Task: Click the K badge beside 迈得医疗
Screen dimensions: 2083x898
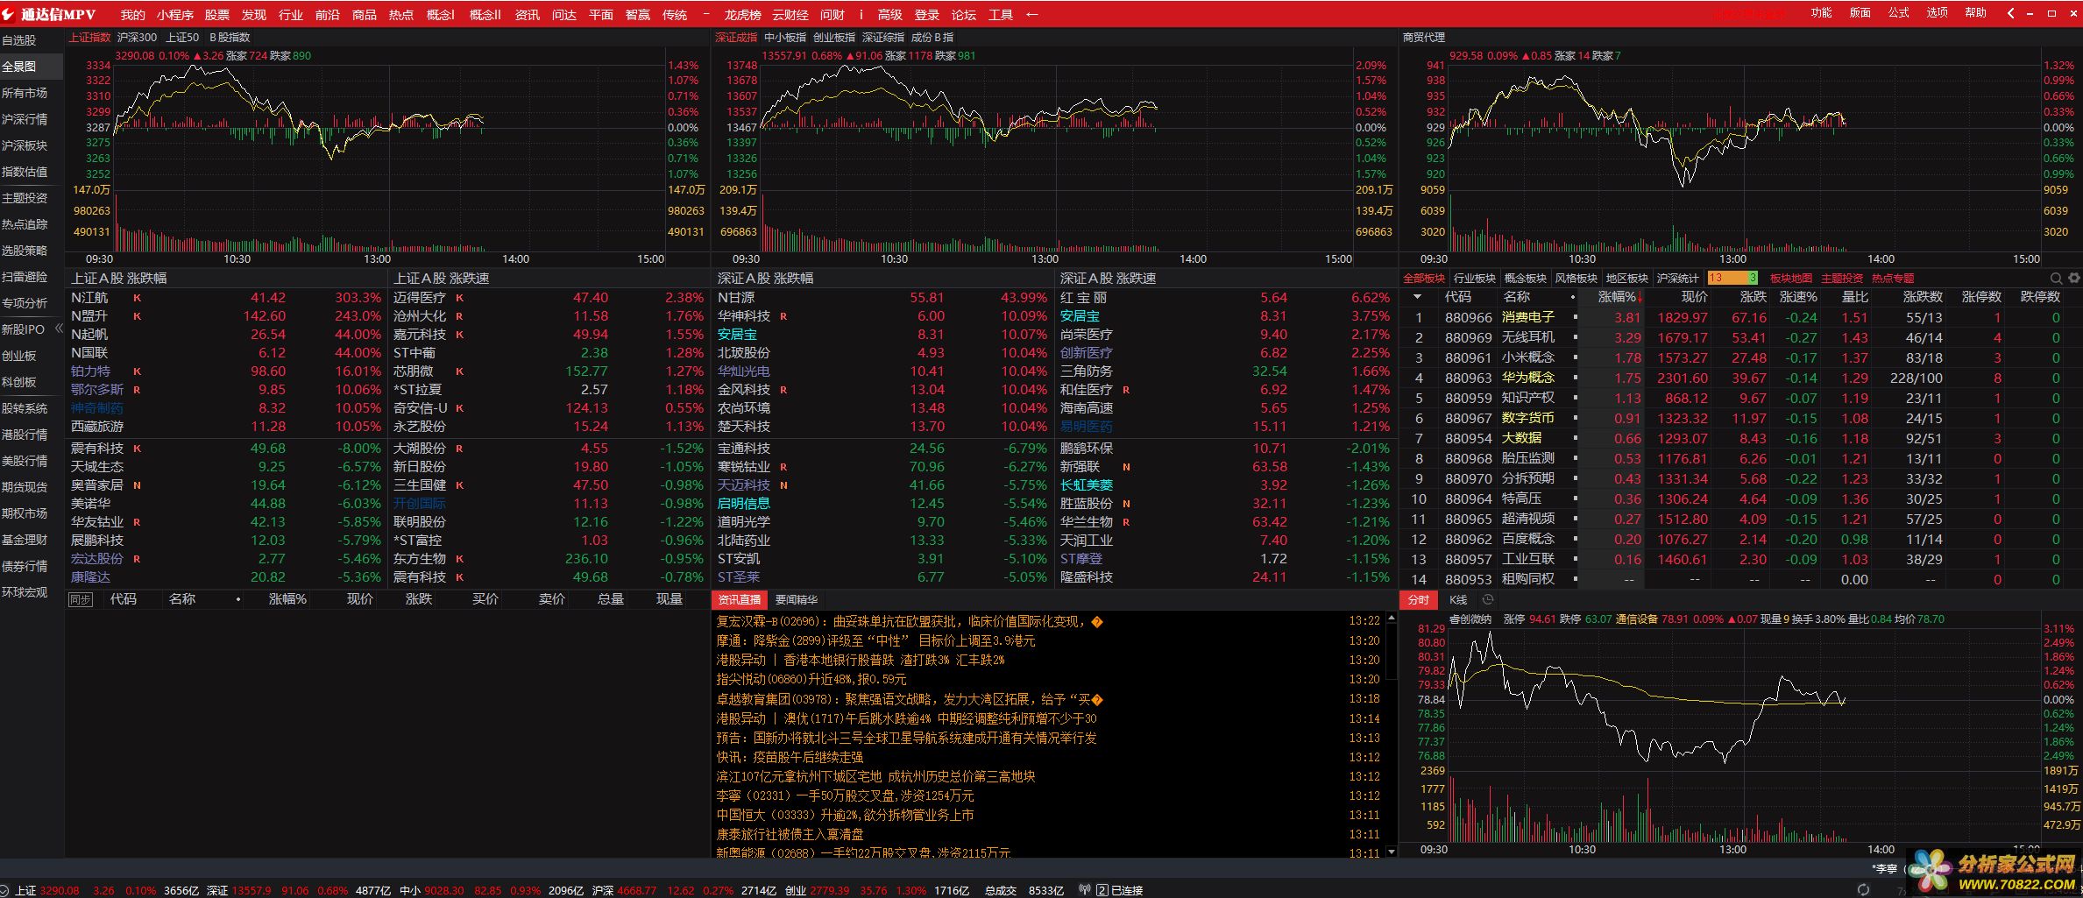Action: (x=459, y=298)
